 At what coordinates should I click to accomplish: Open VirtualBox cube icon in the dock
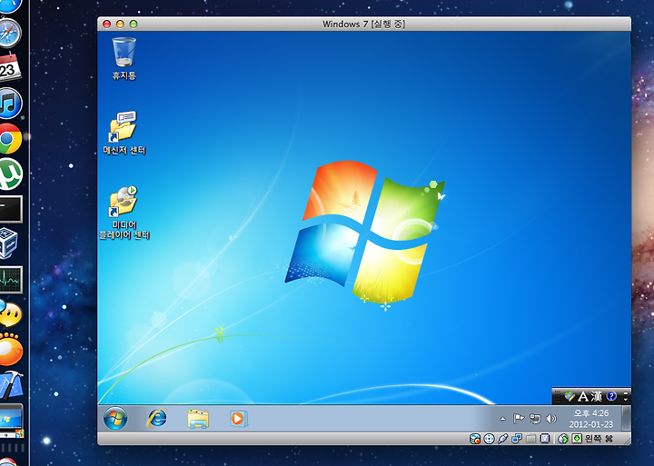8,243
